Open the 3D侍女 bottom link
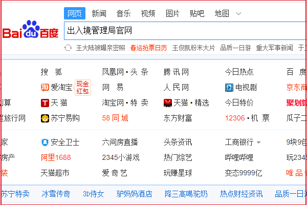This screenshot has height=205, width=307. click(x=93, y=194)
